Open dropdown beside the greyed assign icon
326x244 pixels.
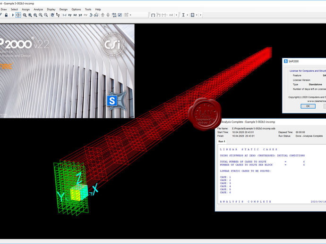(130, 15)
